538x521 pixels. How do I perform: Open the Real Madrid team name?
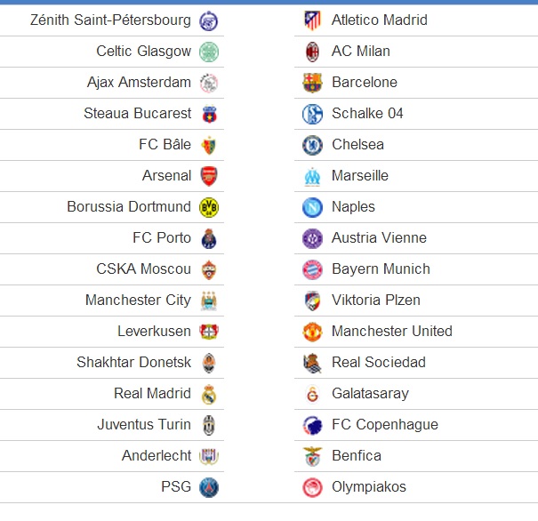point(152,393)
